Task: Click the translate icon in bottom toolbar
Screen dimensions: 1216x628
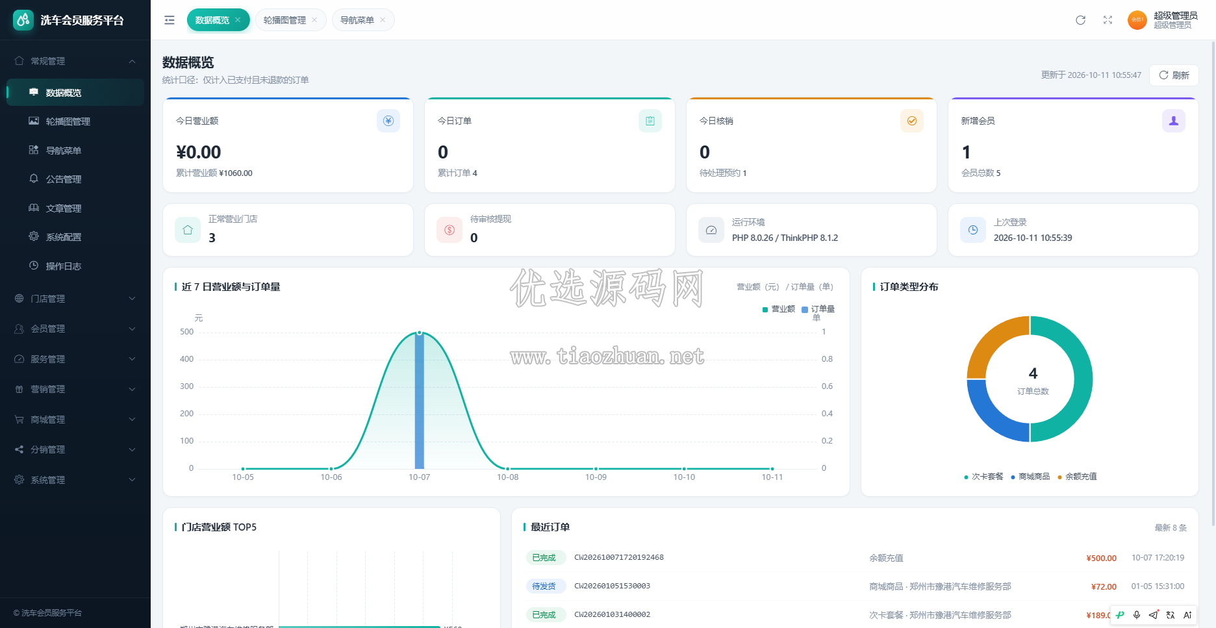Action: (x=1171, y=615)
